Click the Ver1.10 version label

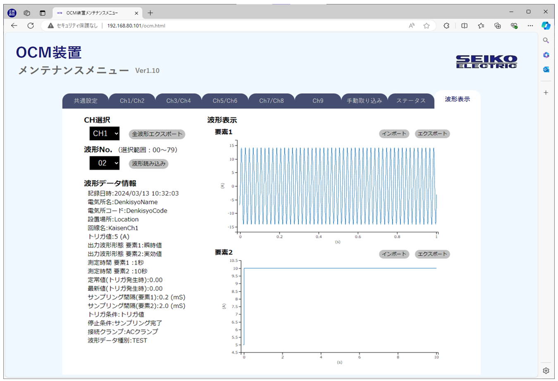click(147, 71)
